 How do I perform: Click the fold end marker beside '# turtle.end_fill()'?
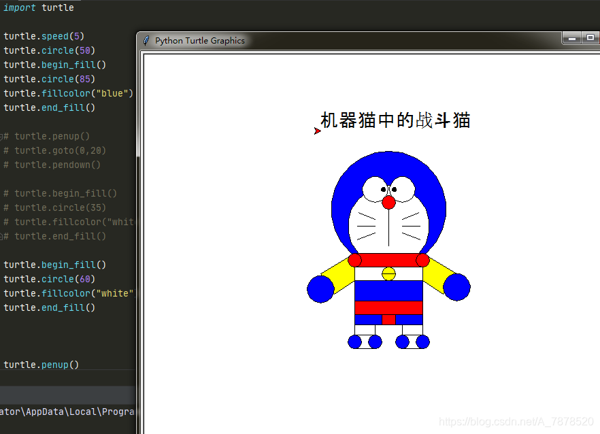[x=1, y=236]
